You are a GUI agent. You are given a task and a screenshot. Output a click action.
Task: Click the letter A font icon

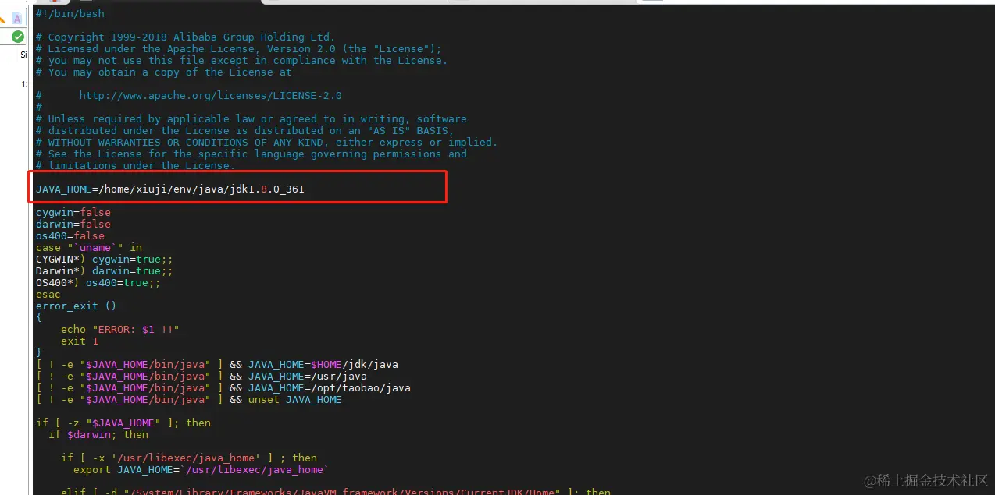click(x=17, y=17)
